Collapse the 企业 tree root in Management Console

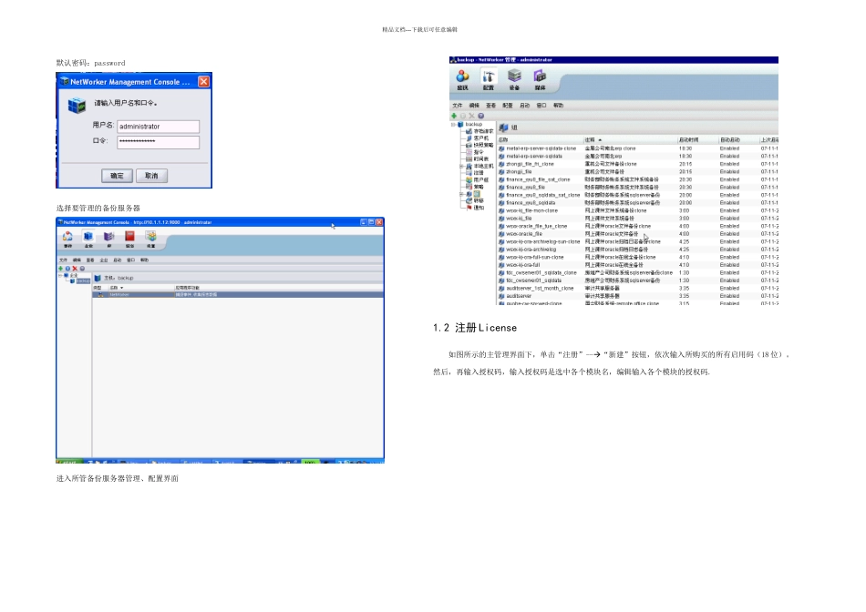click(x=60, y=275)
